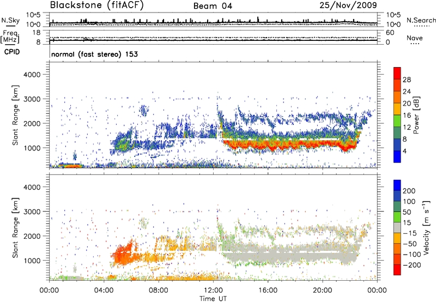Click the 'Freq. [MHz]' axis label
Image resolution: width=436 pixels, height=302 pixels.
coord(10,37)
